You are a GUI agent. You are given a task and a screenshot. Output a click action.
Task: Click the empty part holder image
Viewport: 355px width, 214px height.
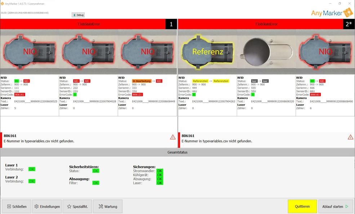click(266, 52)
